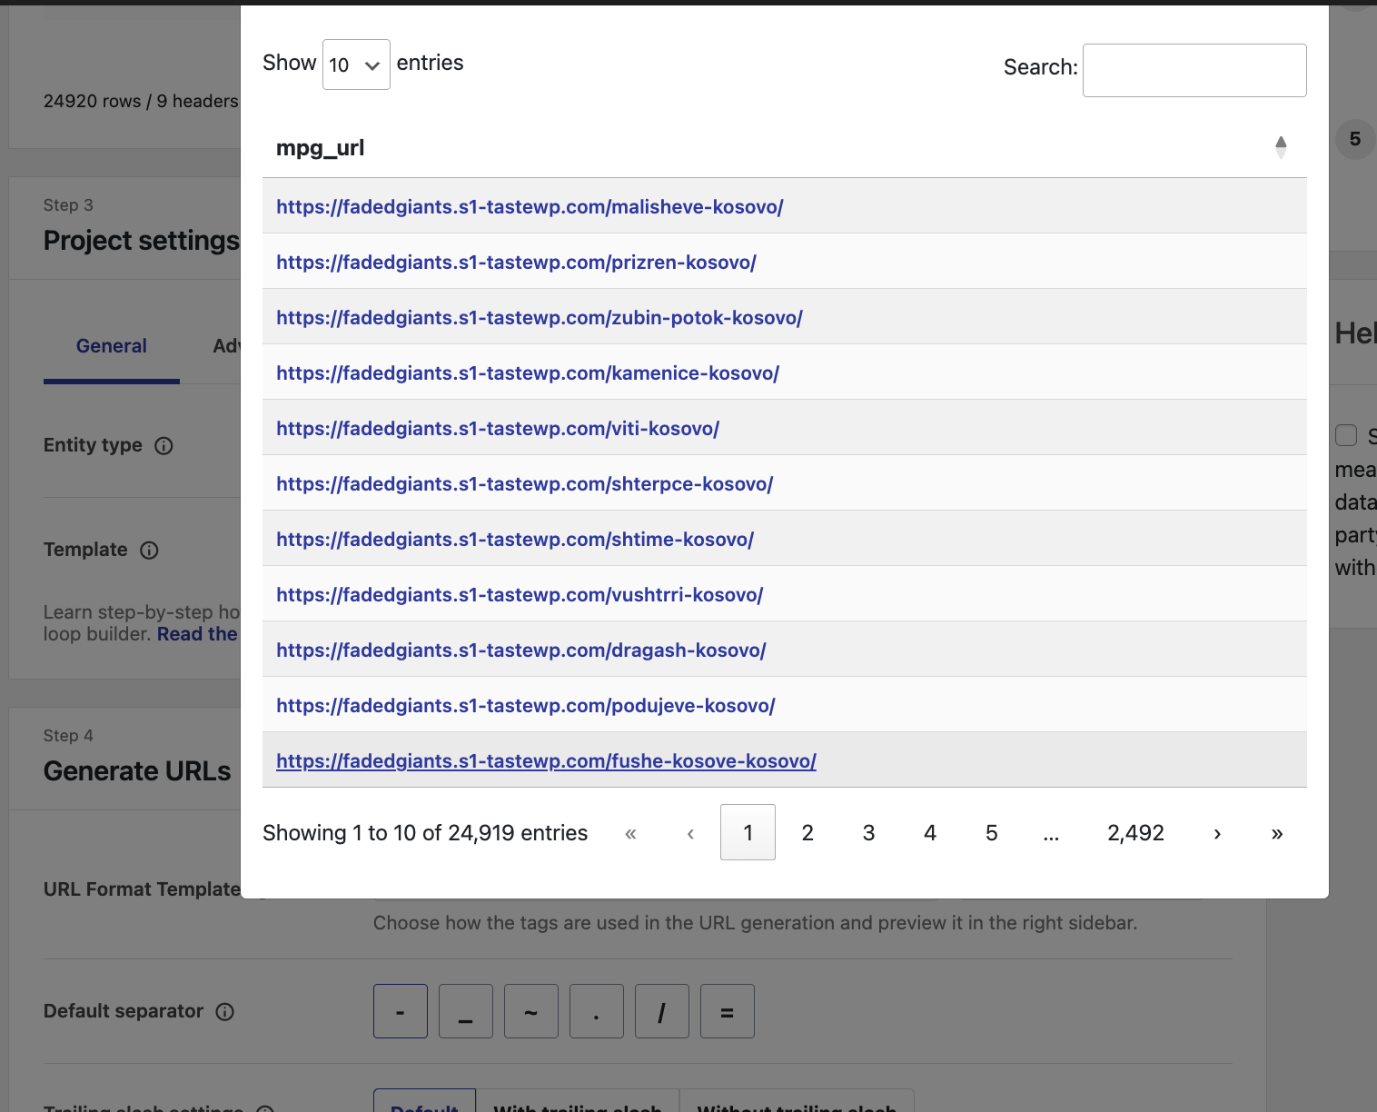The image size is (1377, 1112).
Task: Click the Default separator info icon
Action: pyautogui.click(x=225, y=1012)
